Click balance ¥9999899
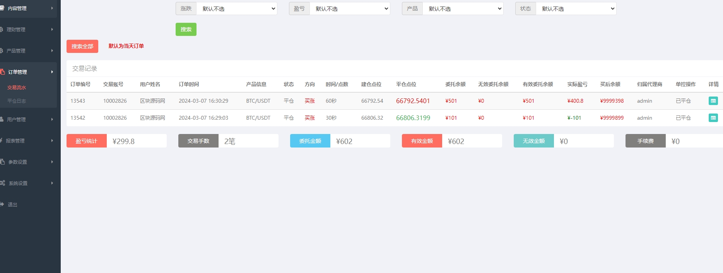Image resolution: width=723 pixels, height=273 pixels. pos(612,118)
